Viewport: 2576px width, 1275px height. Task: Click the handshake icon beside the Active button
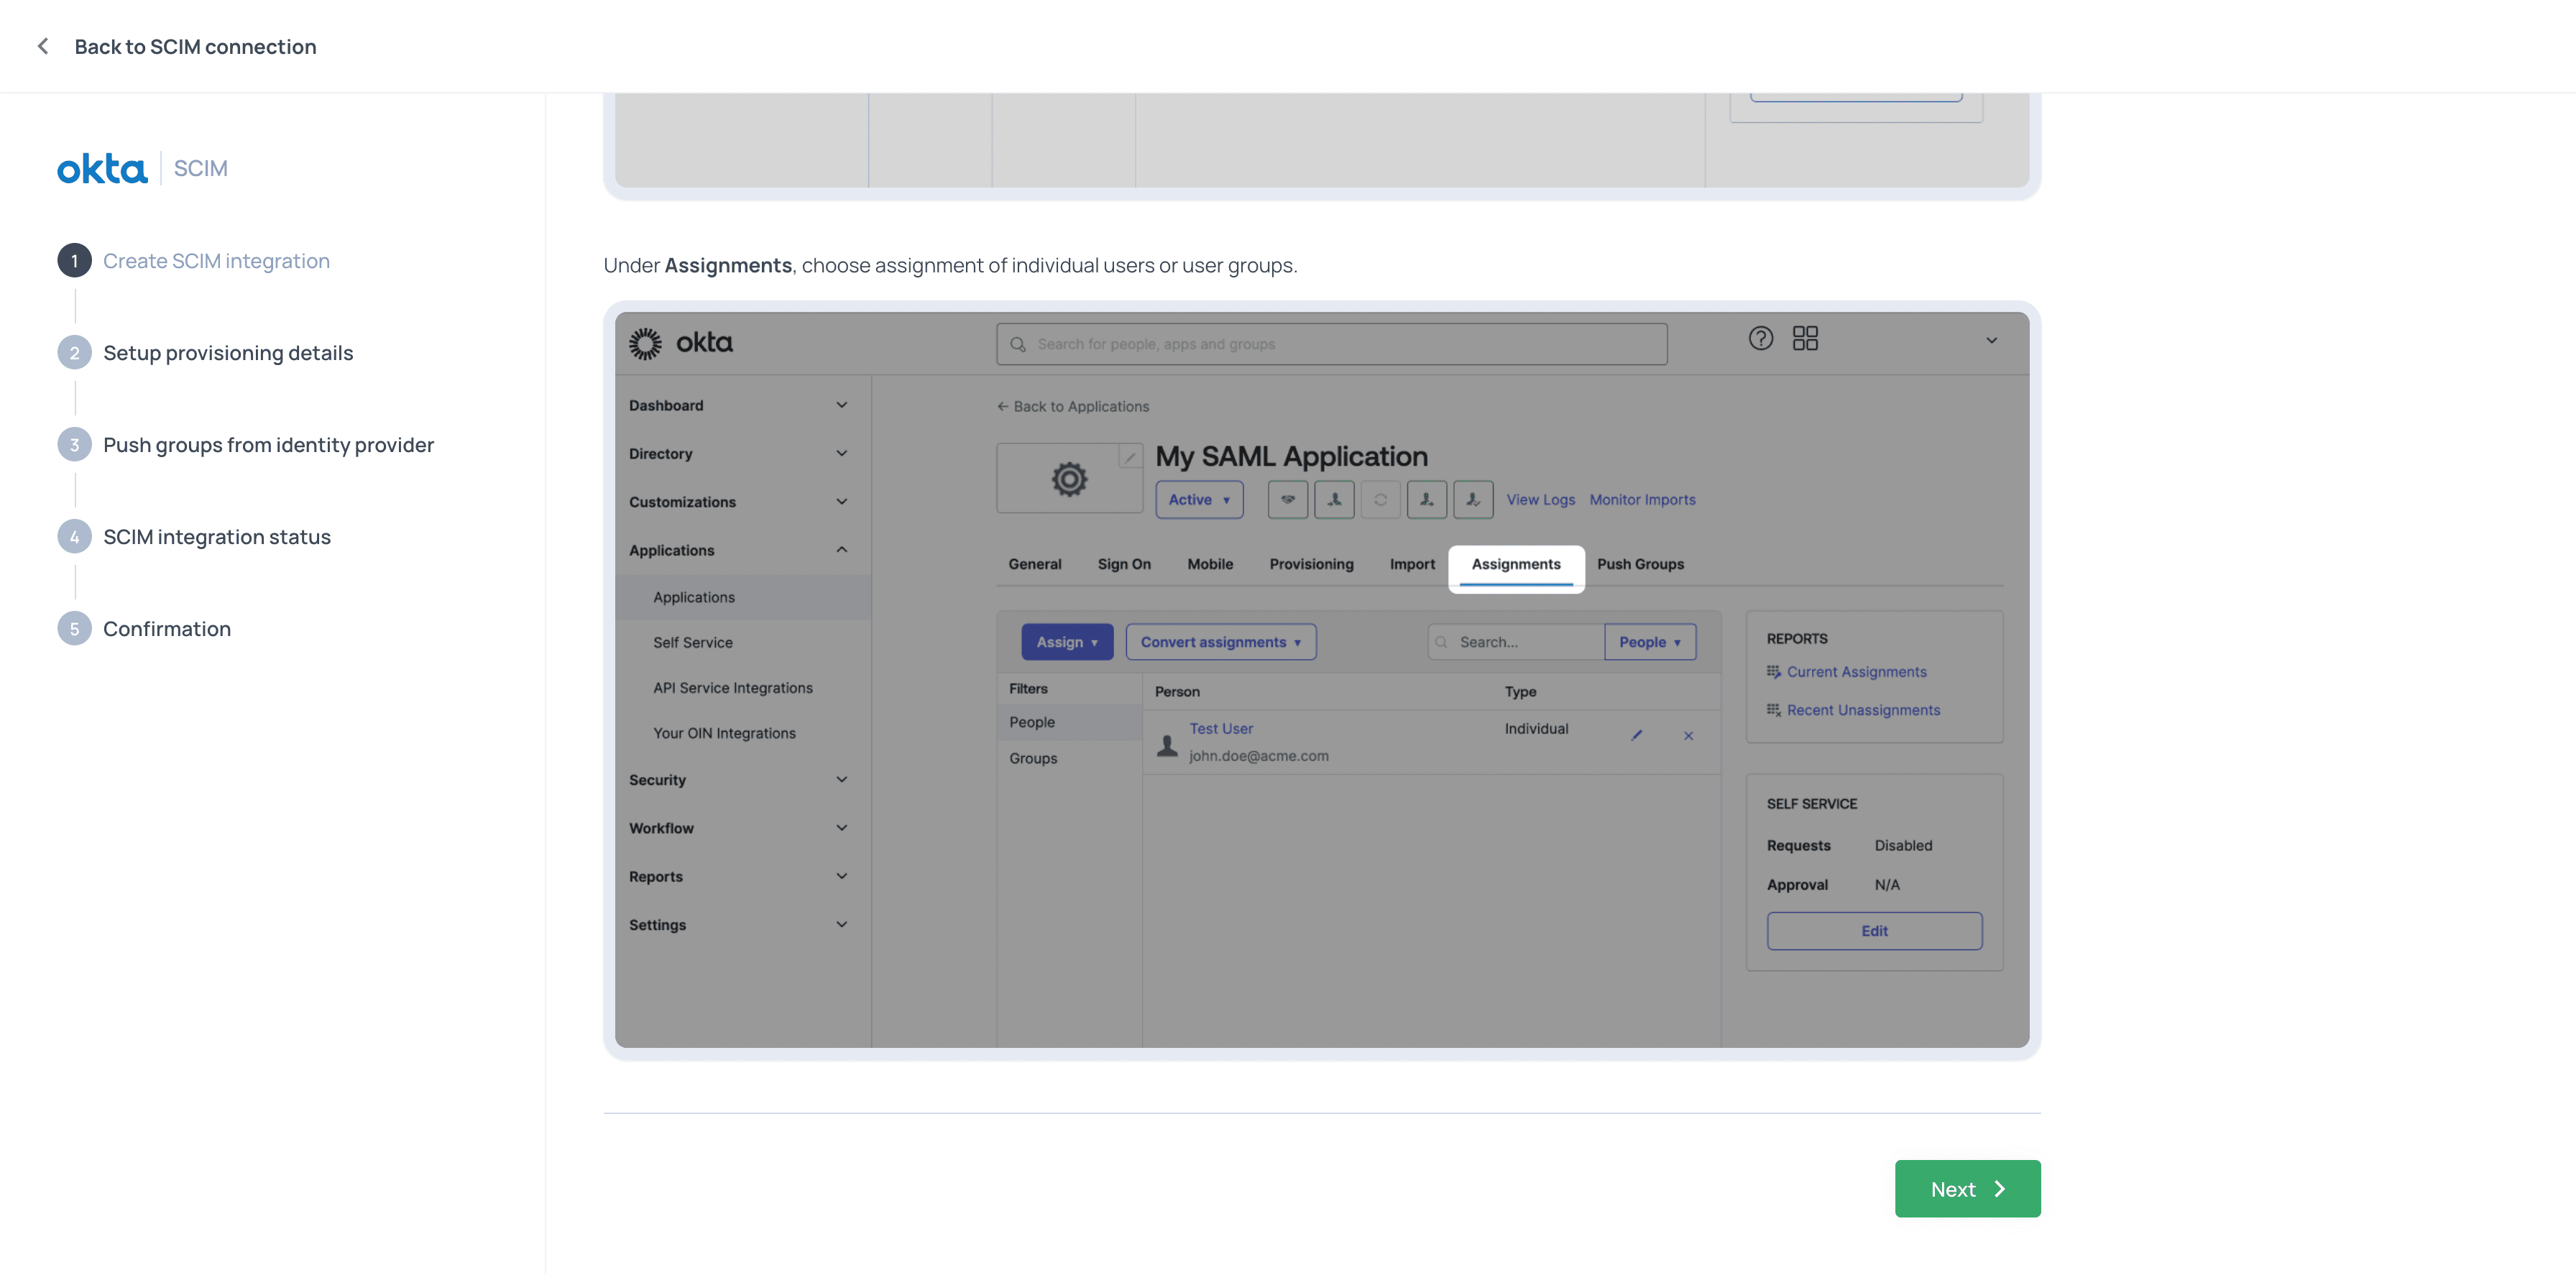point(1288,500)
